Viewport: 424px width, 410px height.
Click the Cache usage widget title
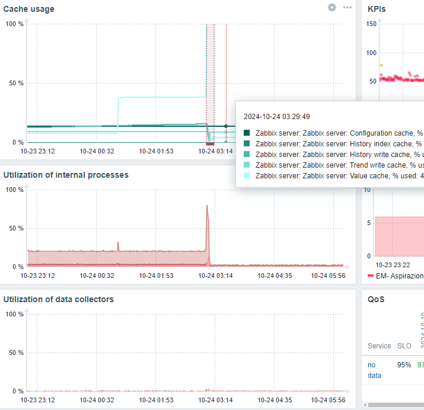[x=28, y=9]
